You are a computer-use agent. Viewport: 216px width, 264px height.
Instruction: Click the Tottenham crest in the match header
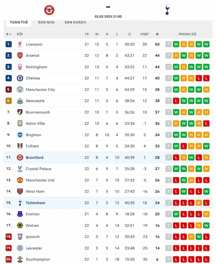point(167,10)
